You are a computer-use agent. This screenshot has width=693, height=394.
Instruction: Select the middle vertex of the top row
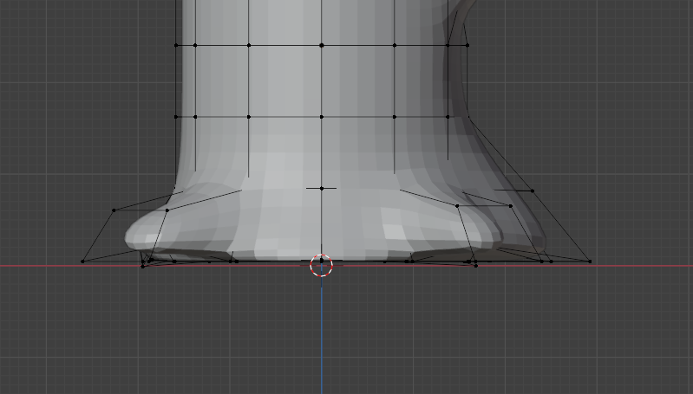click(x=322, y=45)
